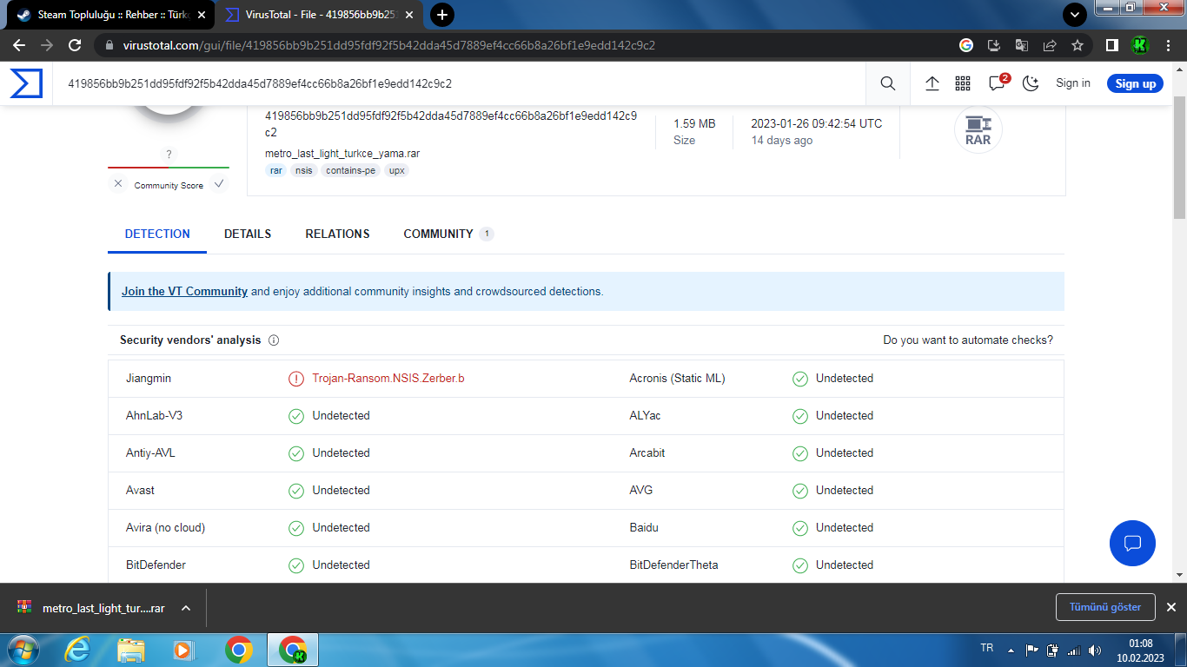Click the green K profile icon
Viewport: 1187px width, 667px height.
1140,45
